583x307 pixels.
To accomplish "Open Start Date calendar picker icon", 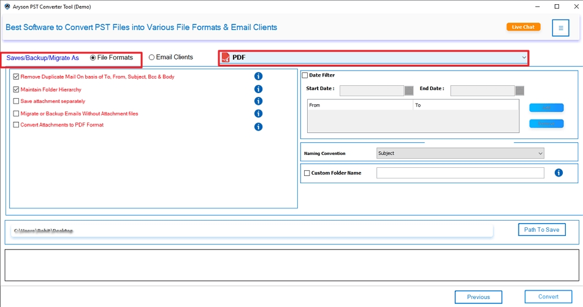I will pos(409,91).
